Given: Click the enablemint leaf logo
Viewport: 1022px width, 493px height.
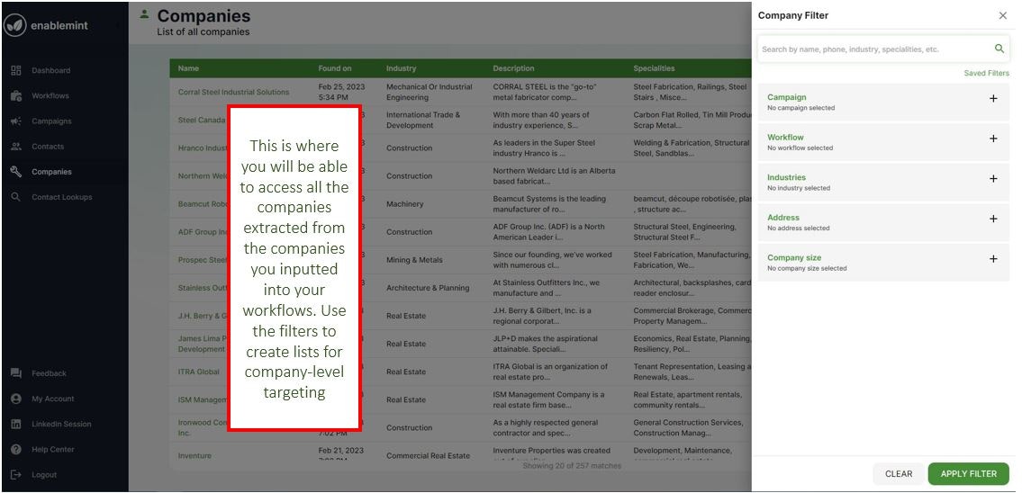Looking at the screenshot, I should click(15, 25).
